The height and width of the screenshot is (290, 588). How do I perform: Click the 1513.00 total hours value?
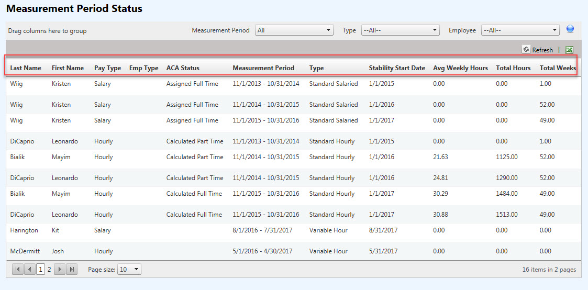(507, 215)
